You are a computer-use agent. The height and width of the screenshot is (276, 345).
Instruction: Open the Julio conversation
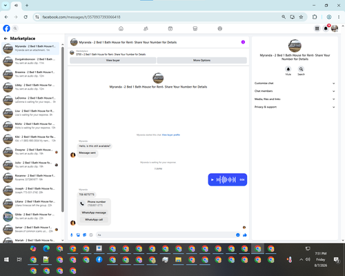30,164
